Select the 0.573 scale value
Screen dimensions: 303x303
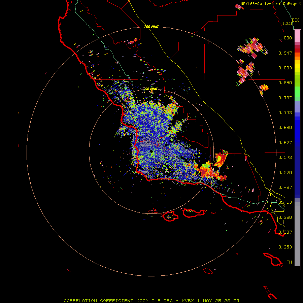pyautogui.click(x=285, y=158)
